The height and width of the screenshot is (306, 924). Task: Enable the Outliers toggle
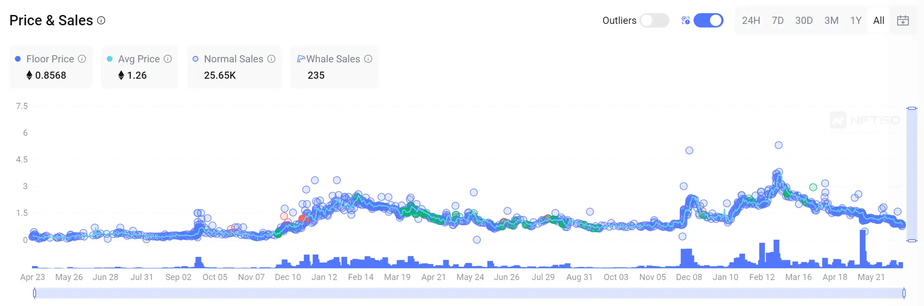(654, 20)
